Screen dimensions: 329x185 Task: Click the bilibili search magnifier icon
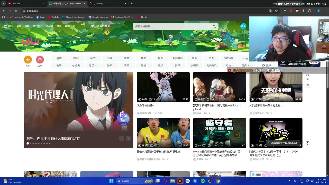214,26
